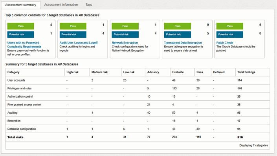277x156 pixels.
Task: Click total findings value 516
Action: point(240,137)
